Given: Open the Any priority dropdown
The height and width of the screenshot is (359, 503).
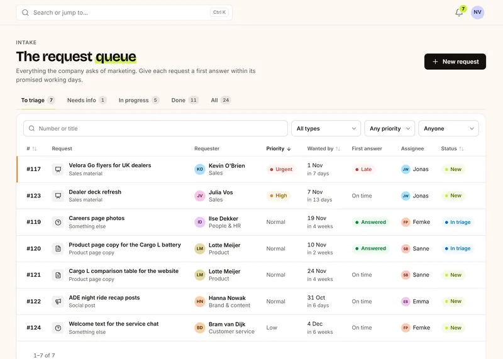Looking at the screenshot, I should [389, 128].
